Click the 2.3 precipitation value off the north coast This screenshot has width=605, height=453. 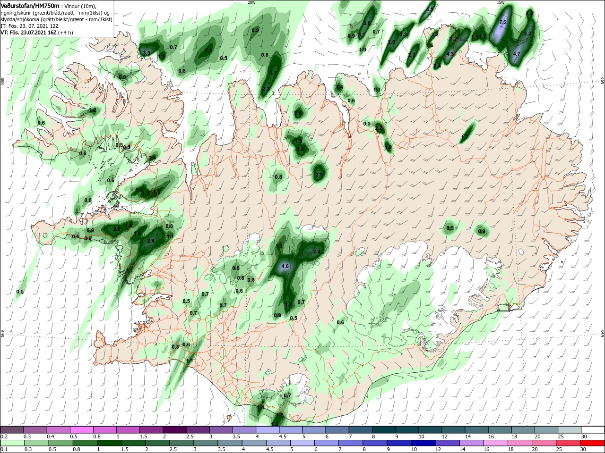point(266,89)
